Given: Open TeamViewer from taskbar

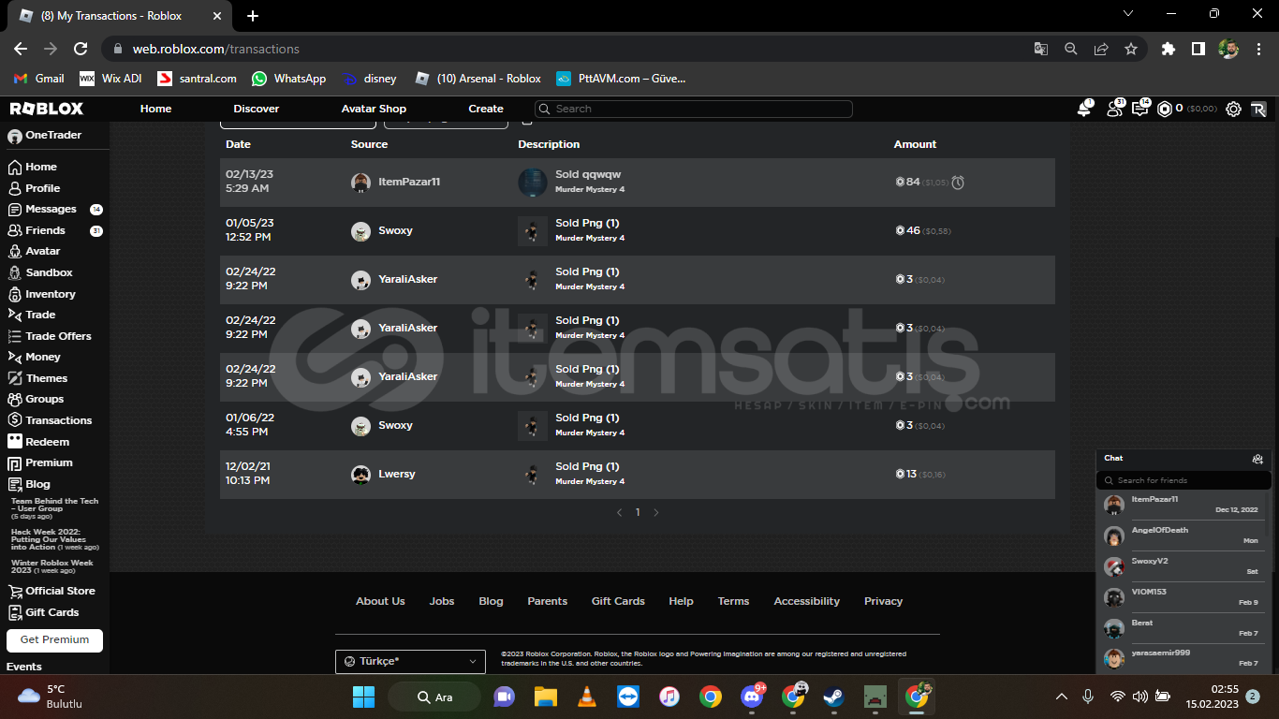Looking at the screenshot, I should [627, 697].
